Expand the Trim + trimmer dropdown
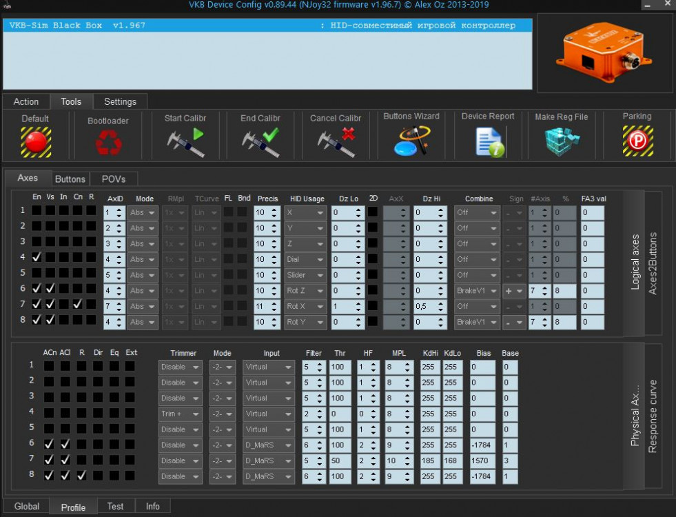This screenshot has height=517, width=676. pos(181,414)
